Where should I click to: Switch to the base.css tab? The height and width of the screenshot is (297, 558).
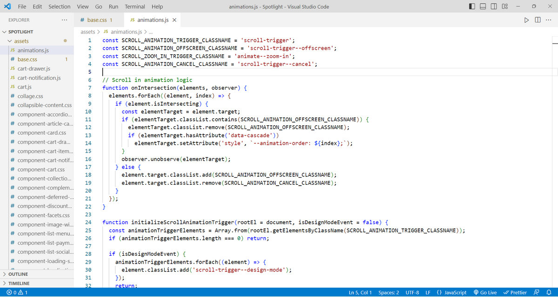point(97,20)
